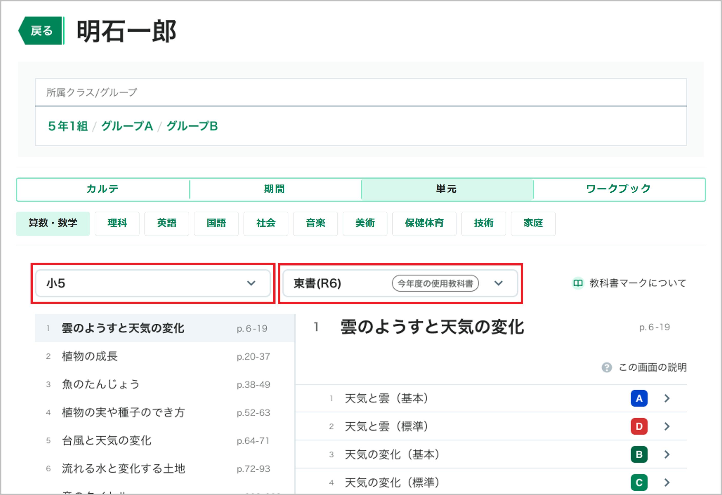Click the 雲のようすと天気の変化 detail heading
The height and width of the screenshot is (495, 722).
pos(432,327)
